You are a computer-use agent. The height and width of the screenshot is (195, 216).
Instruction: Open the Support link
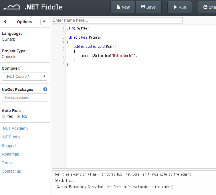9,146
